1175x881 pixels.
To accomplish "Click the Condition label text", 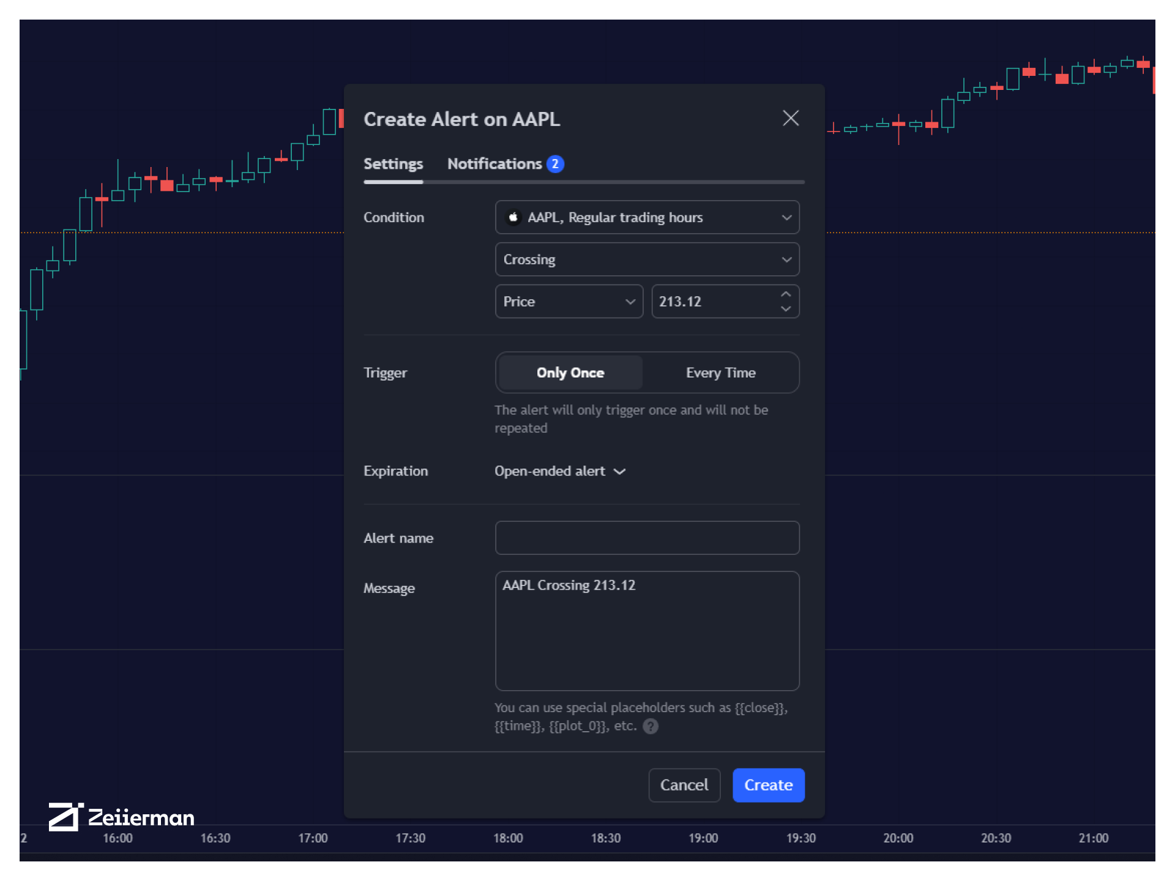I will tap(394, 217).
